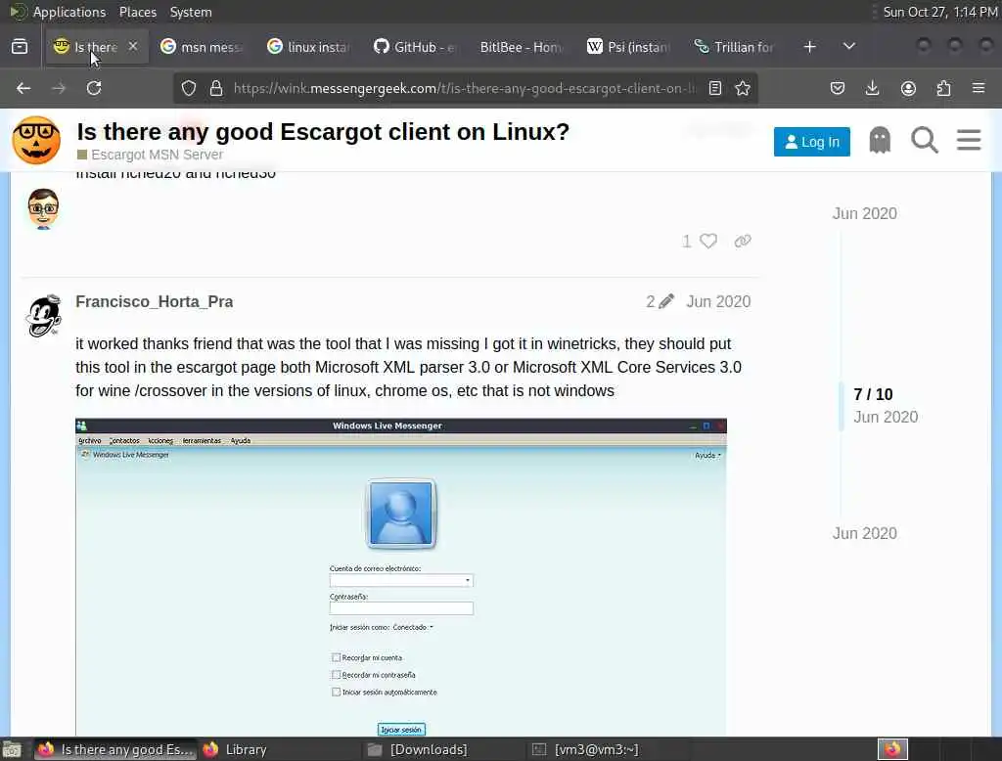
Task: Open forum search magnifier icon
Action: [x=924, y=140]
